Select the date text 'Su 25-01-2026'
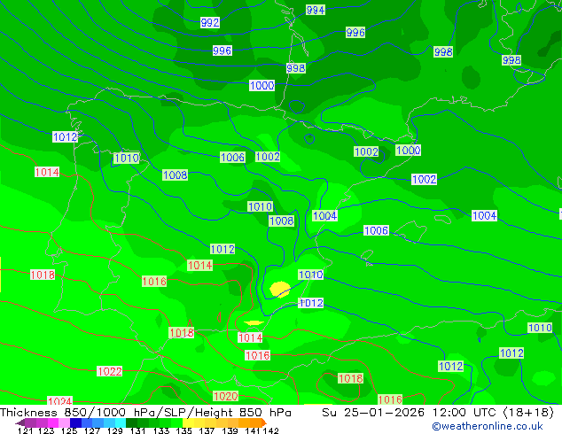This screenshot has height=434, width=562. (x=373, y=413)
